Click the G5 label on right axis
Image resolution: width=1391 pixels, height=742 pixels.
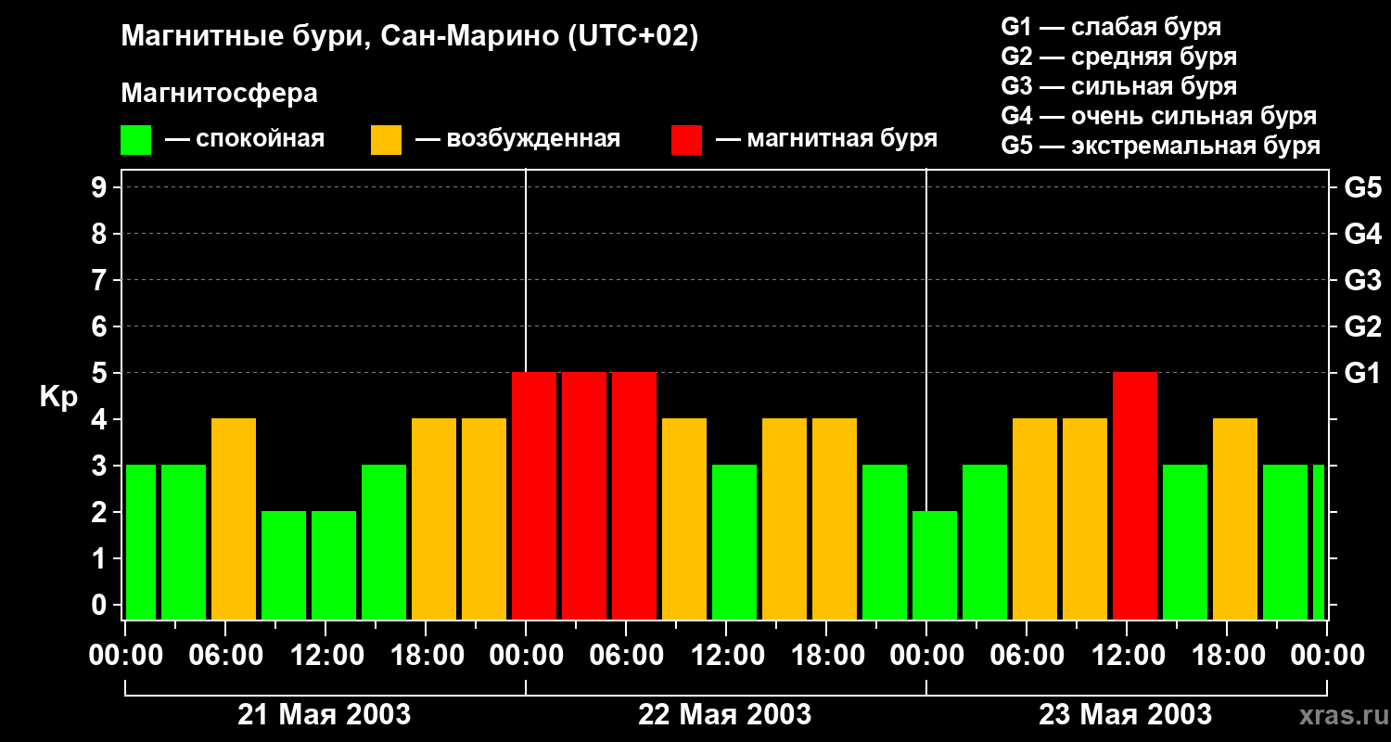click(x=1362, y=187)
